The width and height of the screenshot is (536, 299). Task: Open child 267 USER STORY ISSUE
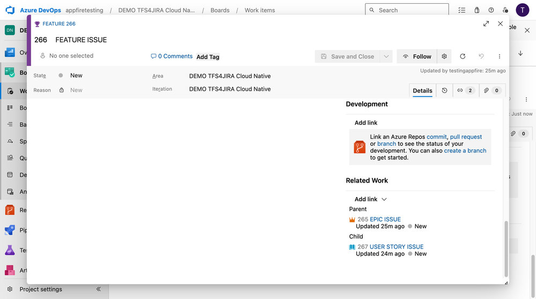pyautogui.click(x=397, y=246)
